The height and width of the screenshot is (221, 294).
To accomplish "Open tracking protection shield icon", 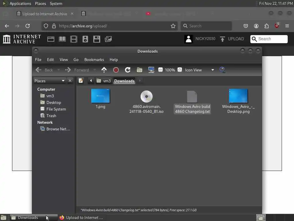I will point(46,26).
